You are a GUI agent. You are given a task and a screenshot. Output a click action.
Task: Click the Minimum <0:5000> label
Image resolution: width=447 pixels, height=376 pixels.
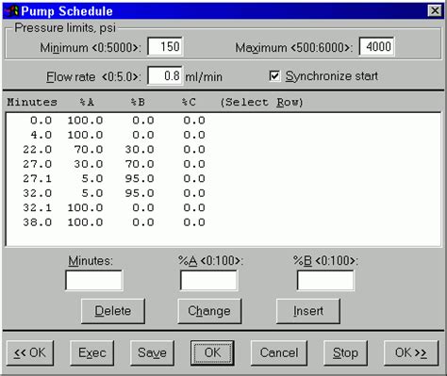91,48
